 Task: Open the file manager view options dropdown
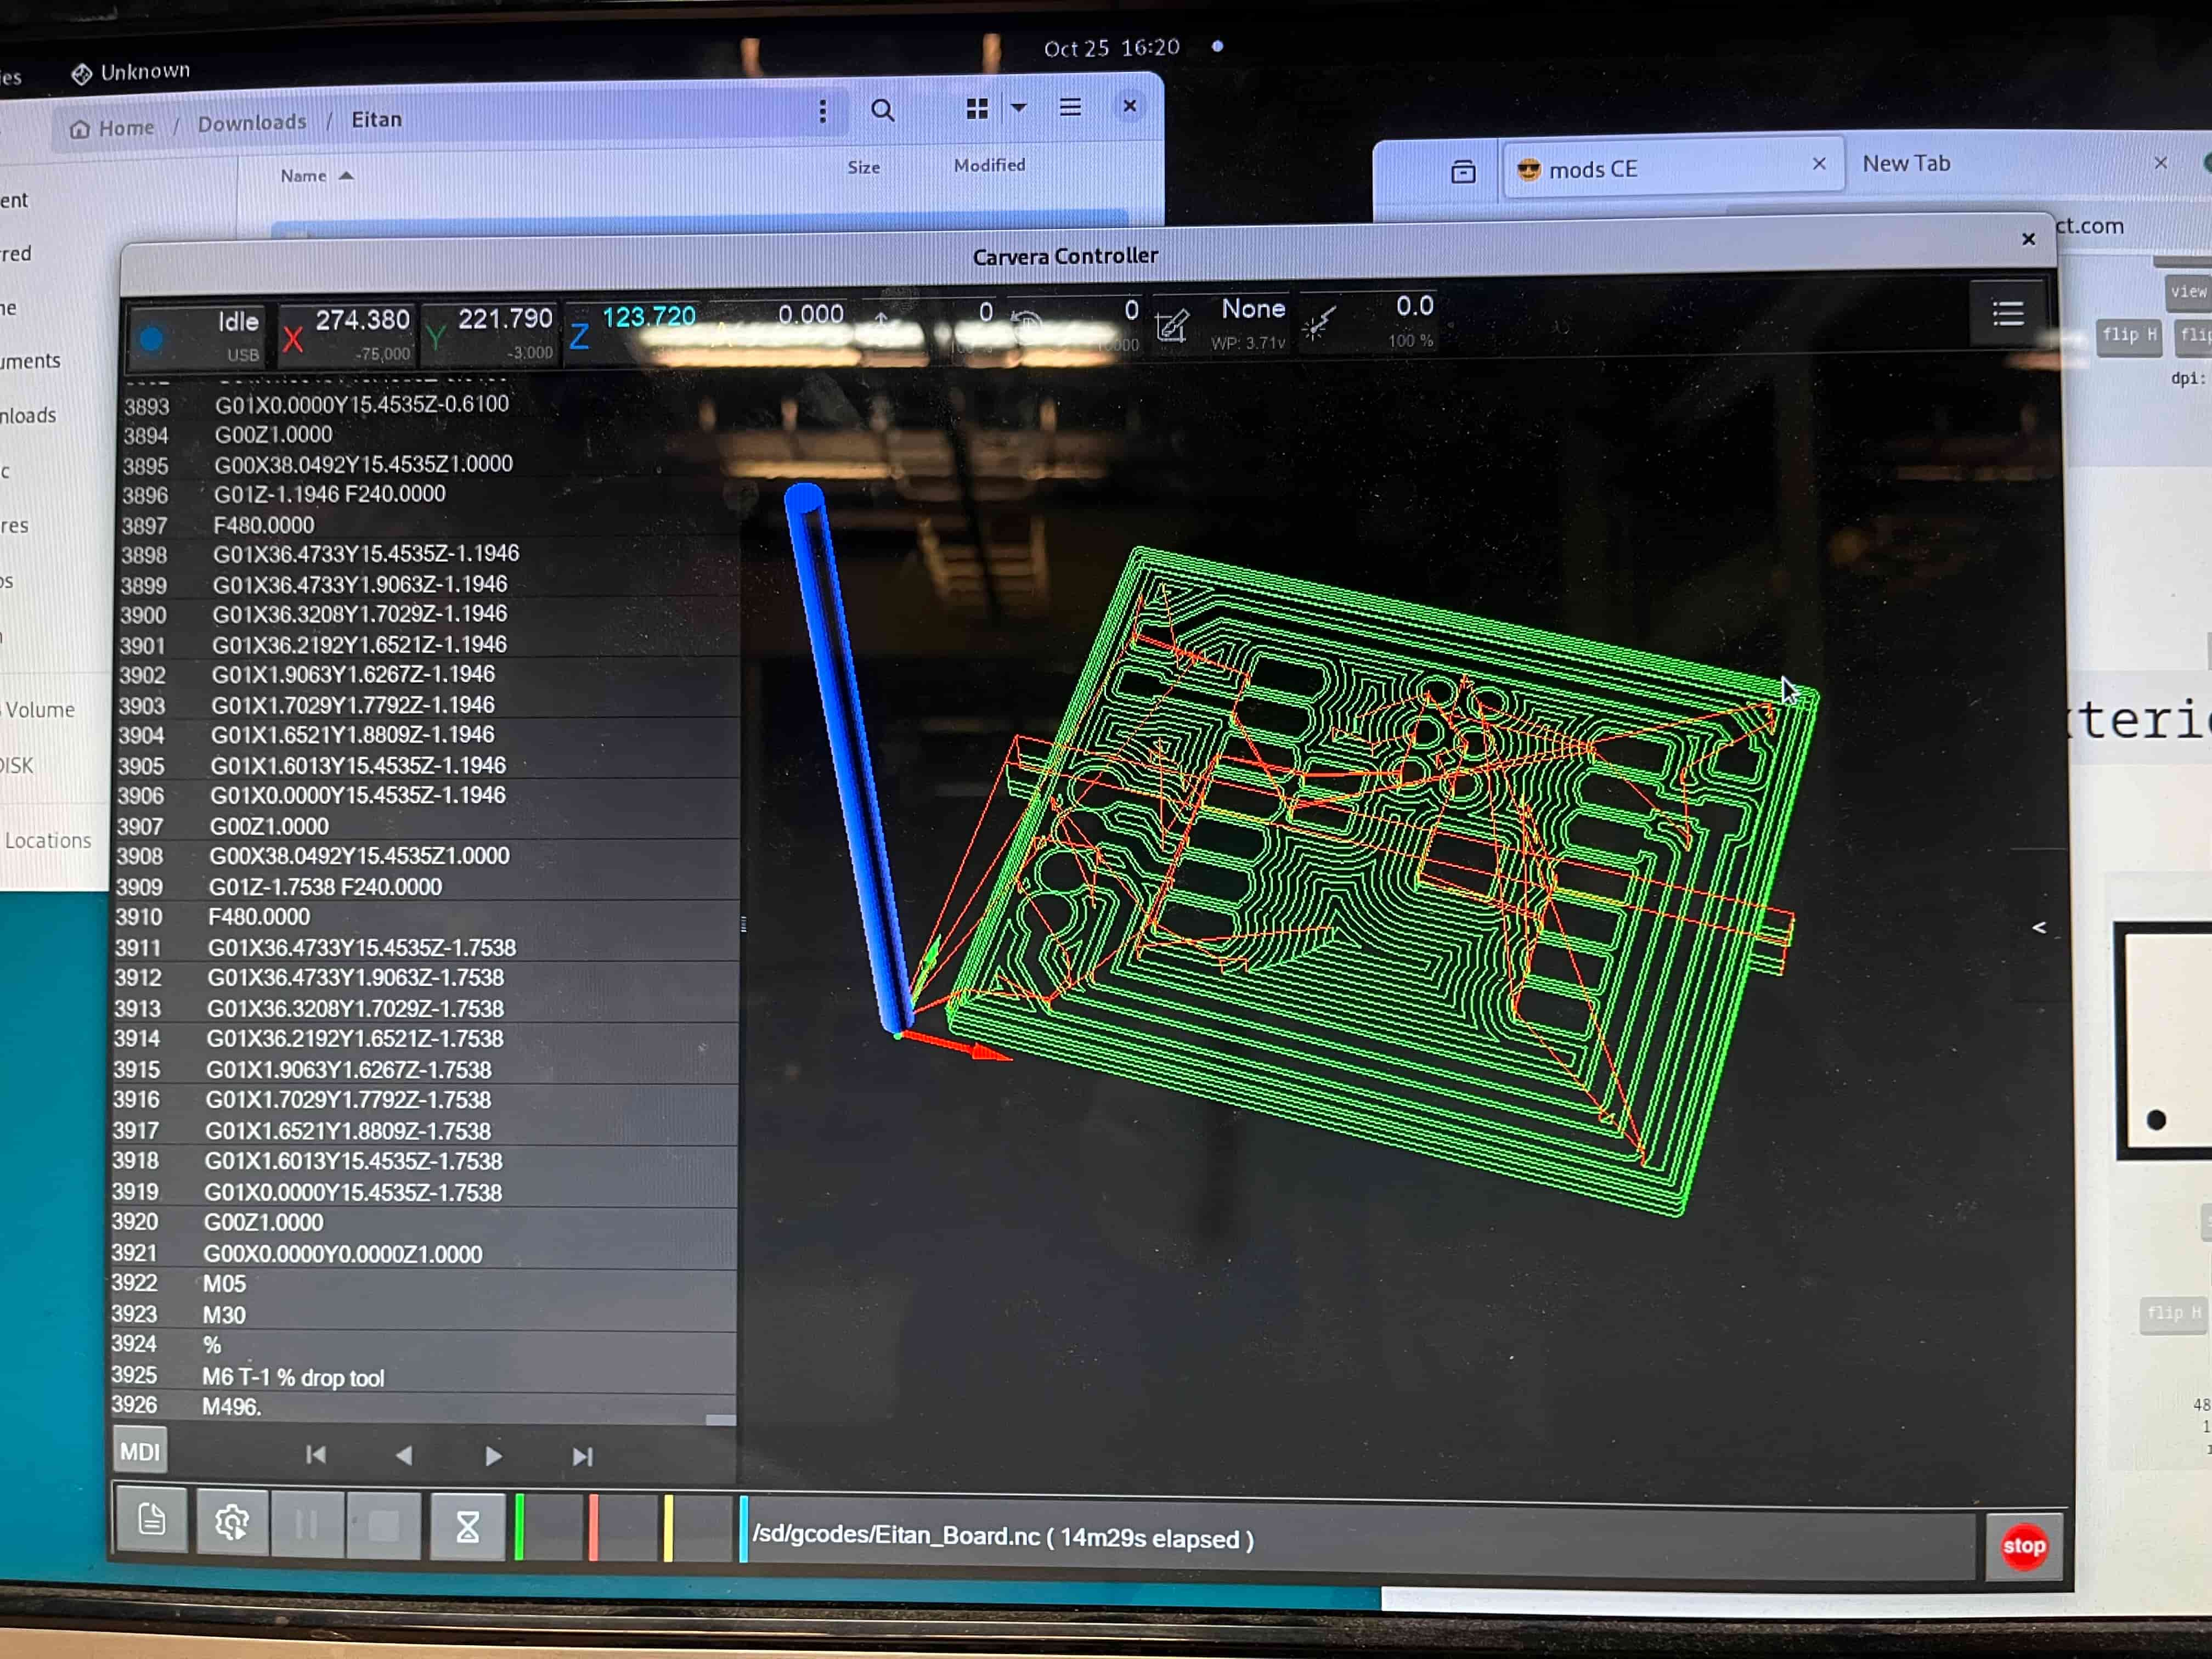(1018, 108)
